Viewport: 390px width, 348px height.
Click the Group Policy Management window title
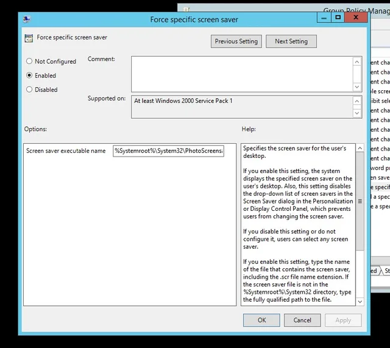356,10
